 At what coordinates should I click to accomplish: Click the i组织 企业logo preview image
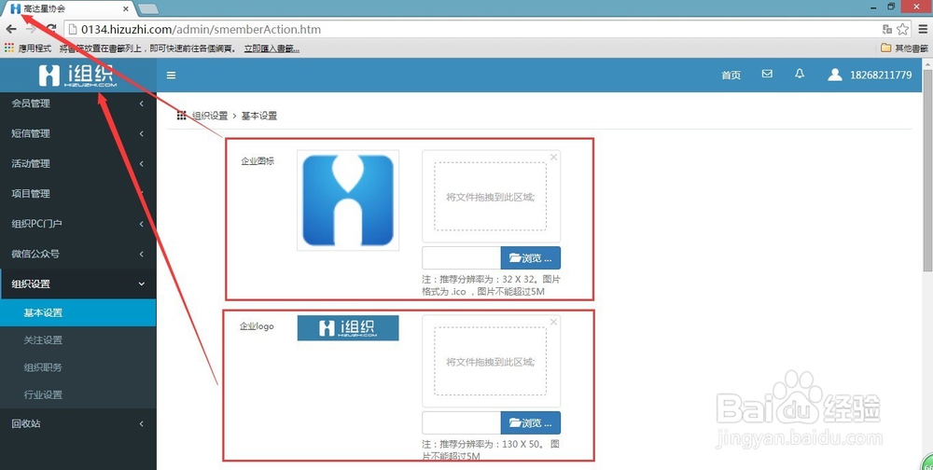348,328
